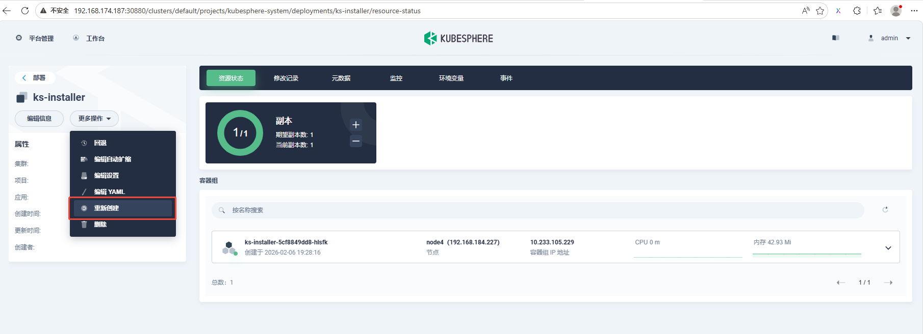Click the trash icon for delete
Image resolution: width=923 pixels, height=334 pixels.
pos(84,225)
